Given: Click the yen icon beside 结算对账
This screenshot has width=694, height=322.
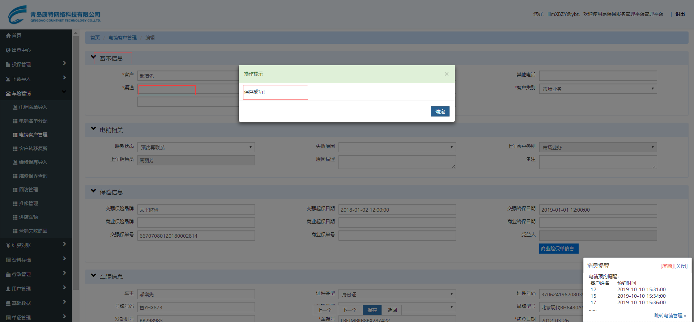Looking at the screenshot, I should [x=8, y=245].
